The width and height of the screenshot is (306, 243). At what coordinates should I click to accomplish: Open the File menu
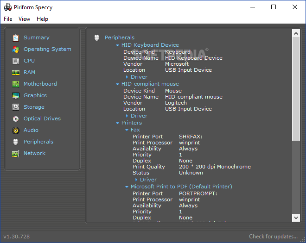tap(8, 19)
